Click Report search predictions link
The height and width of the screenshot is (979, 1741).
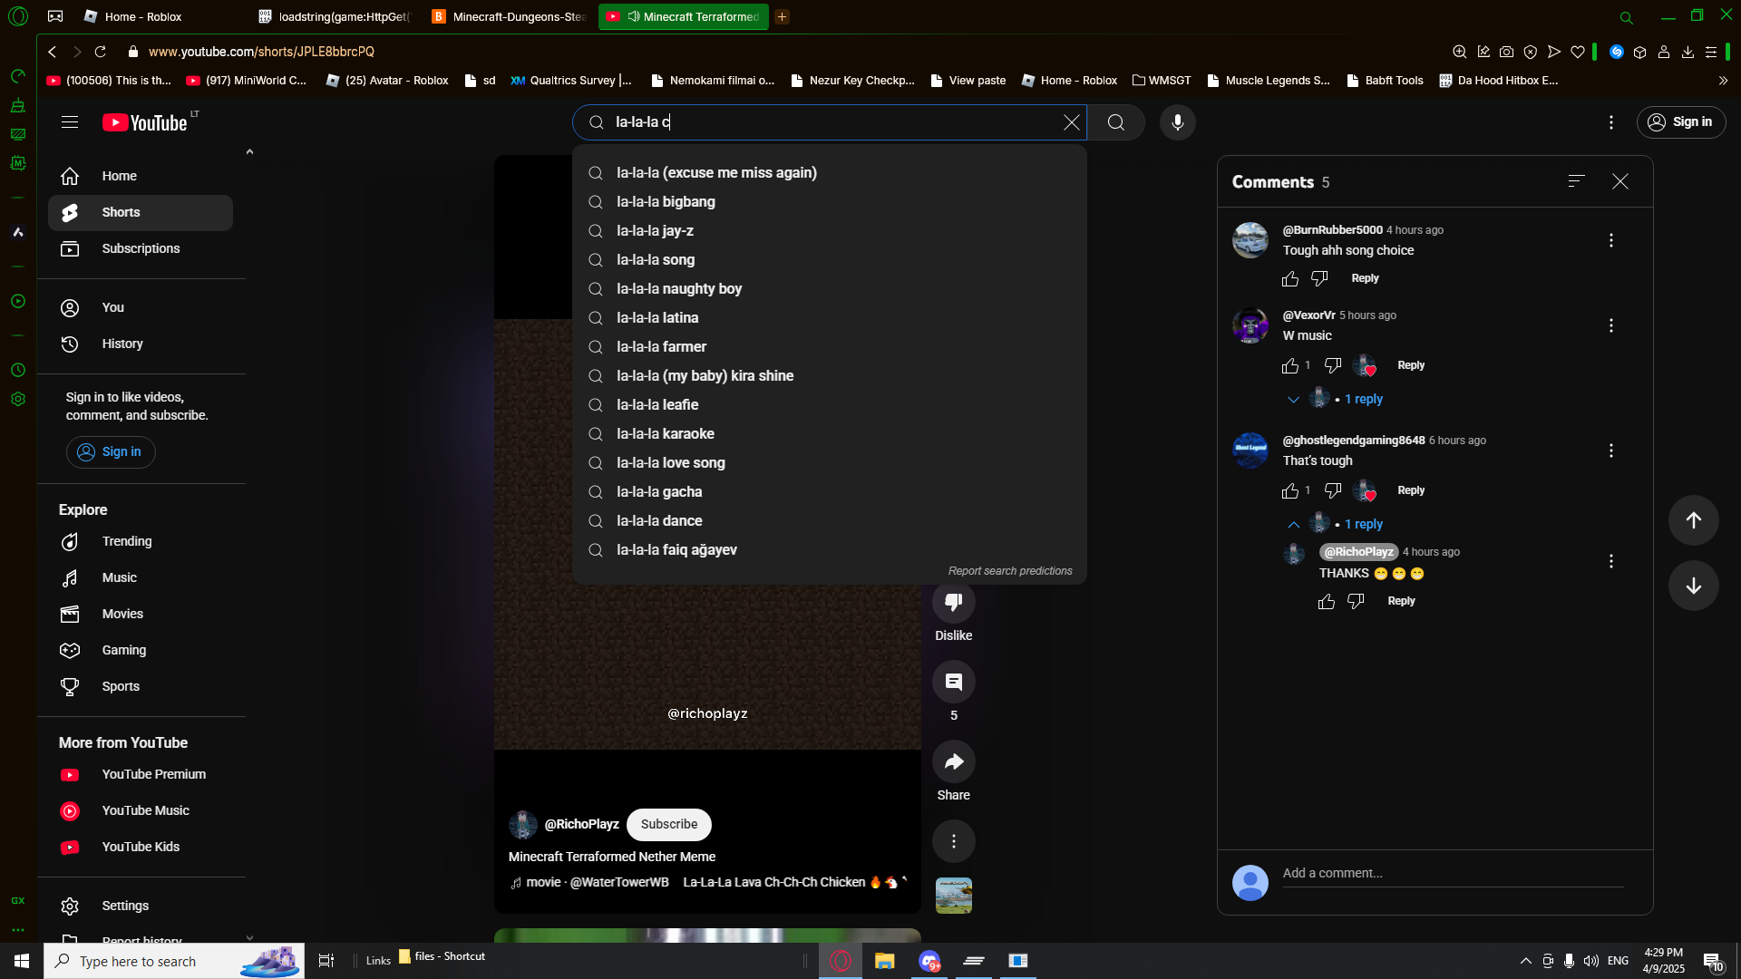(x=1010, y=571)
